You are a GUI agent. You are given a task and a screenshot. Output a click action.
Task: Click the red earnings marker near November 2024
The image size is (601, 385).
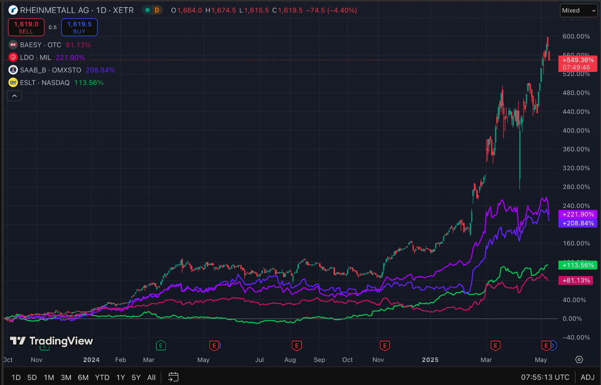(385, 344)
